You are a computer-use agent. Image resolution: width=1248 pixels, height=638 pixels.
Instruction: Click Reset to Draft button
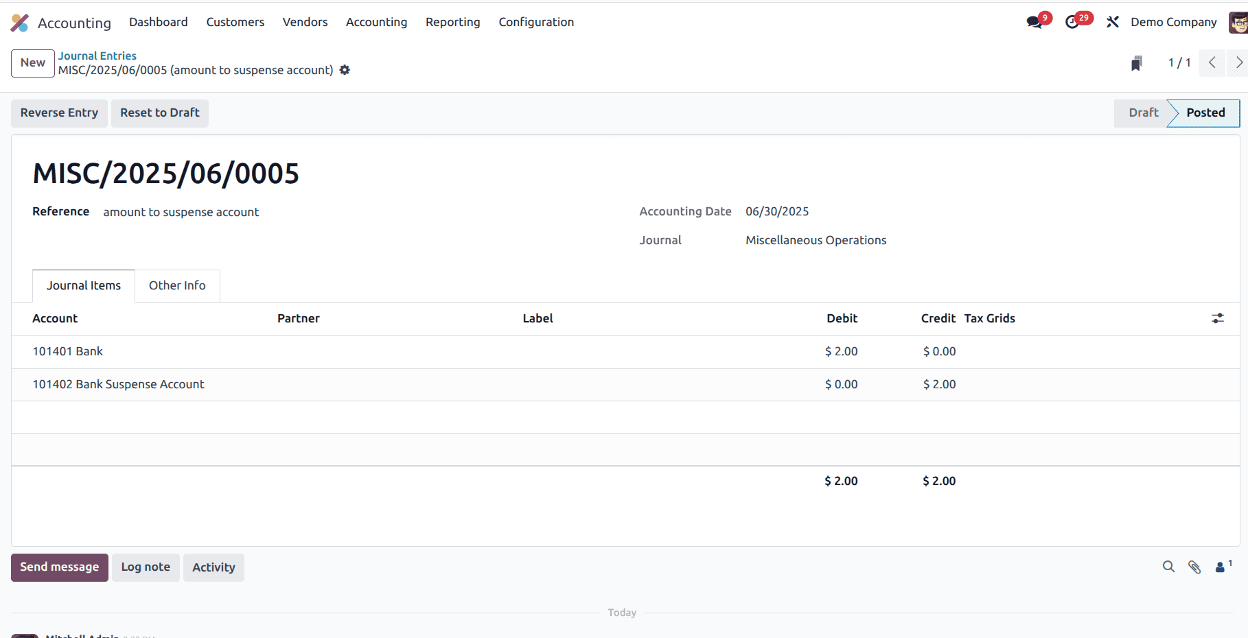[160, 113]
